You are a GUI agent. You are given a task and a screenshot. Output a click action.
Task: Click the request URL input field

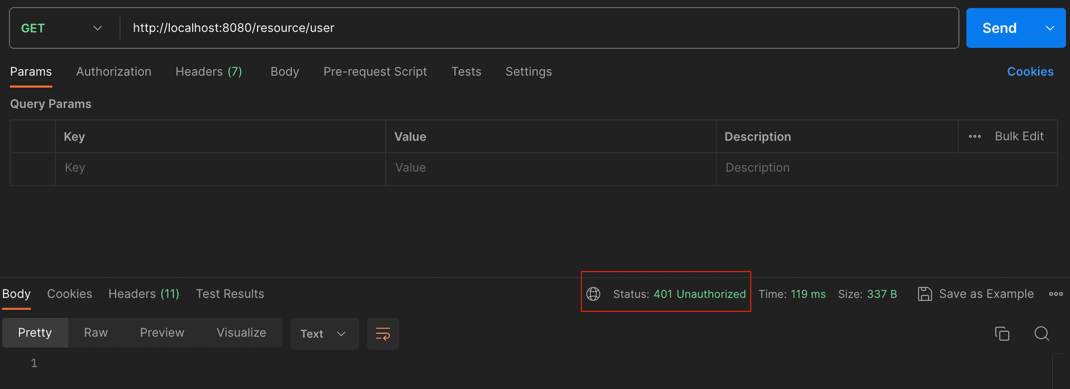coord(538,28)
